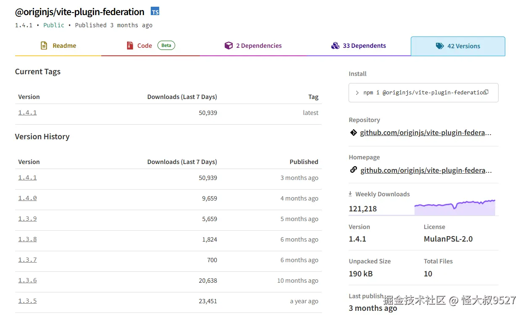Open version 1.3.7 link
The image size is (525, 315).
click(27, 260)
